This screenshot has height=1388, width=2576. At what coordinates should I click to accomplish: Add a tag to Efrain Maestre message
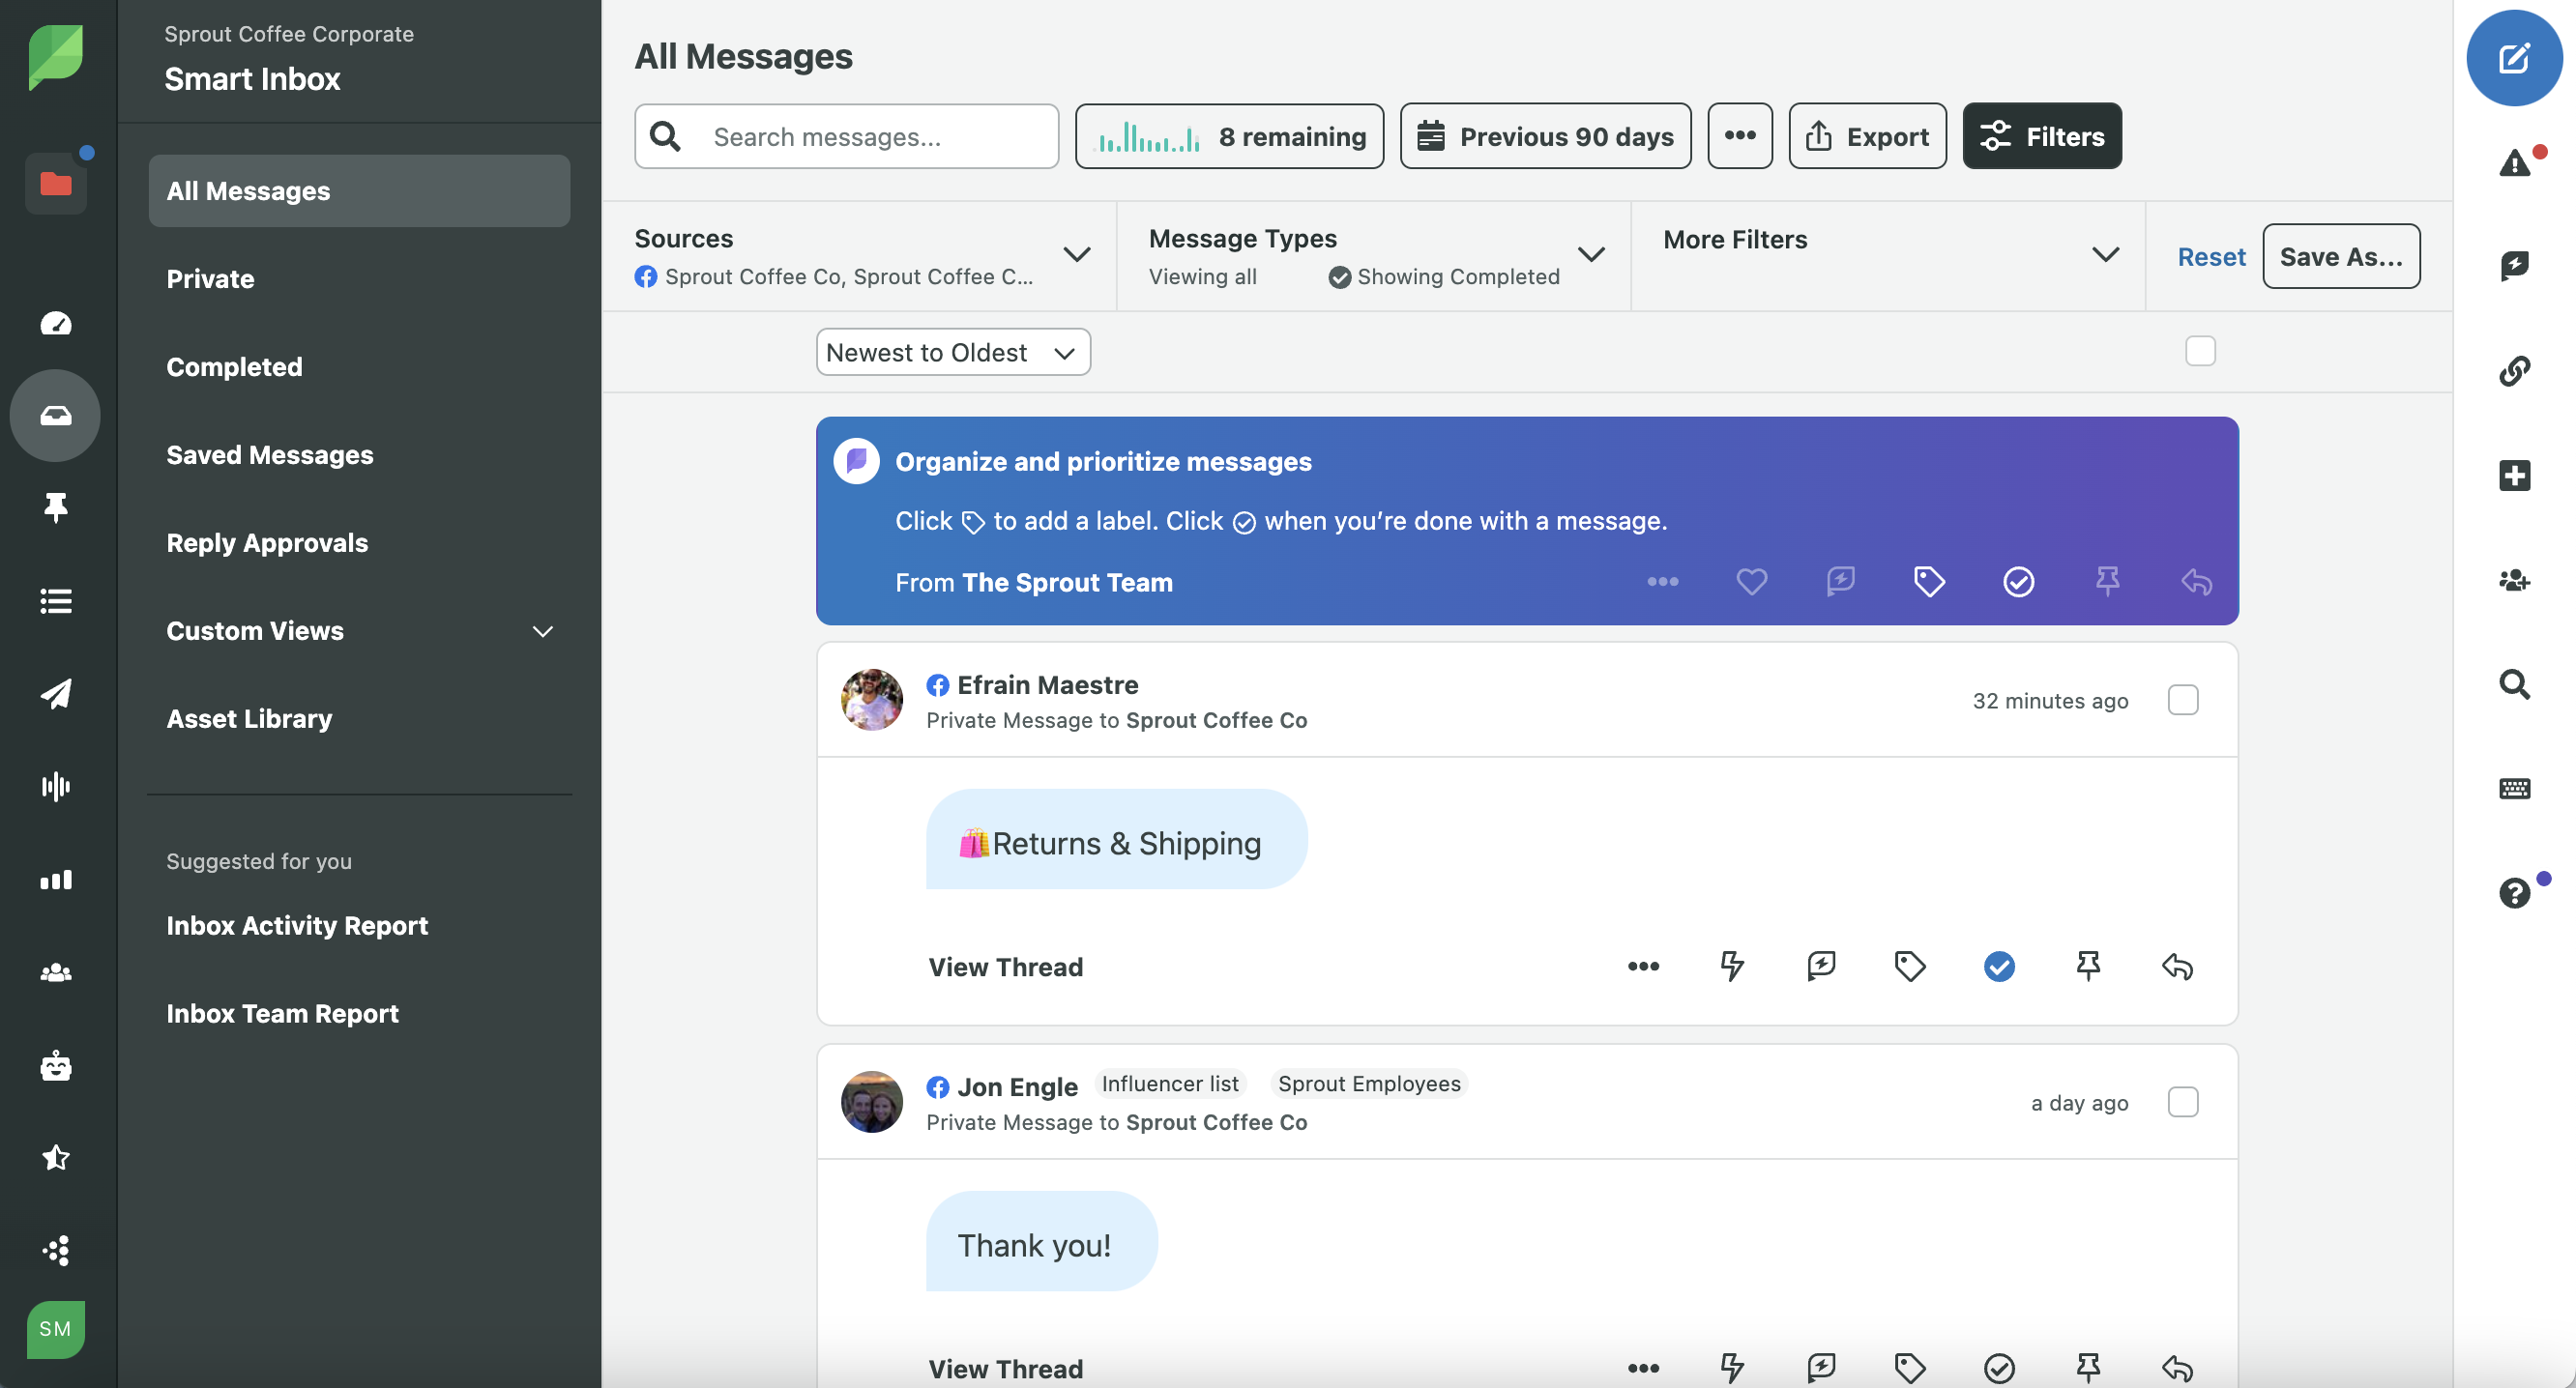(x=1909, y=966)
